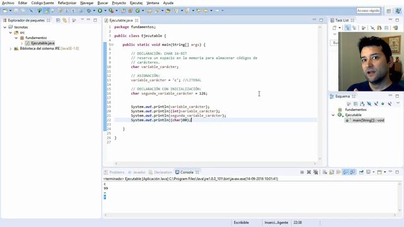Expand Ejecutable.java in package explorer
The height and width of the screenshot is (227, 404).
22,44
